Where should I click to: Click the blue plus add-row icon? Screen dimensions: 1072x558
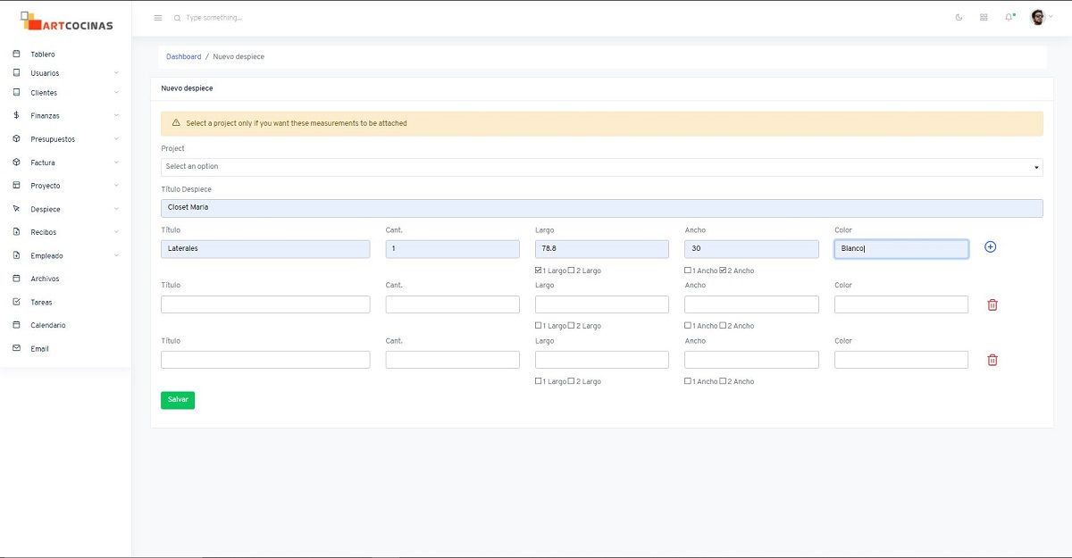click(x=990, y=247)
